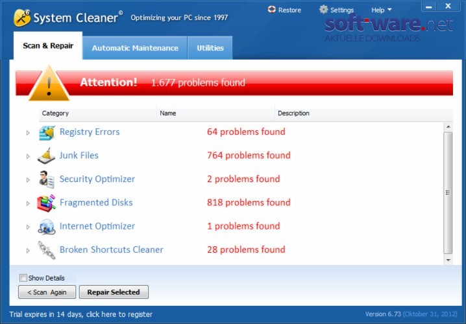Expand the Junk Files row

tap(28, 156)
